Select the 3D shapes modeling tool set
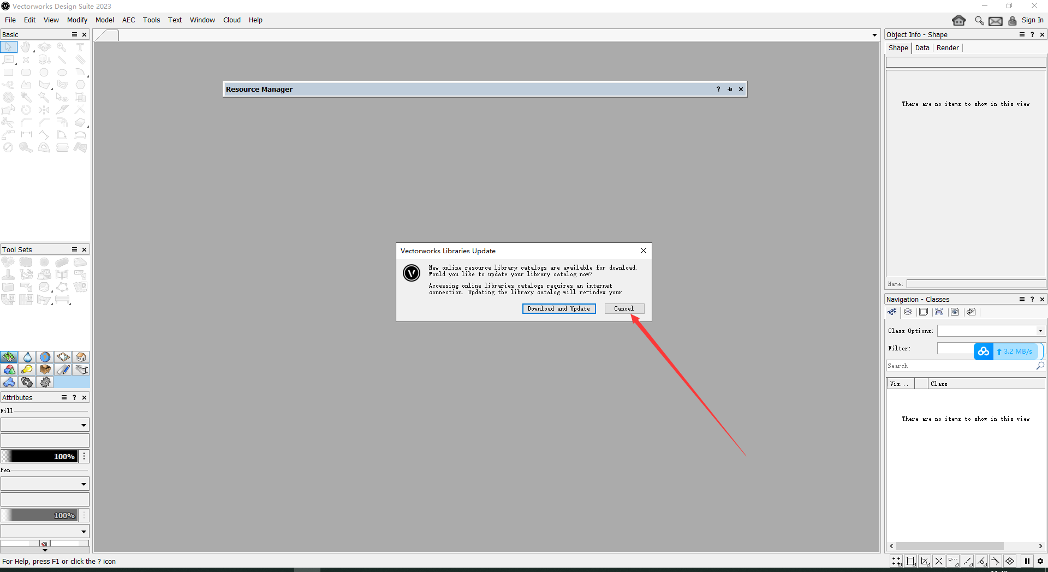1048x572 pixels. pos(9,370)
